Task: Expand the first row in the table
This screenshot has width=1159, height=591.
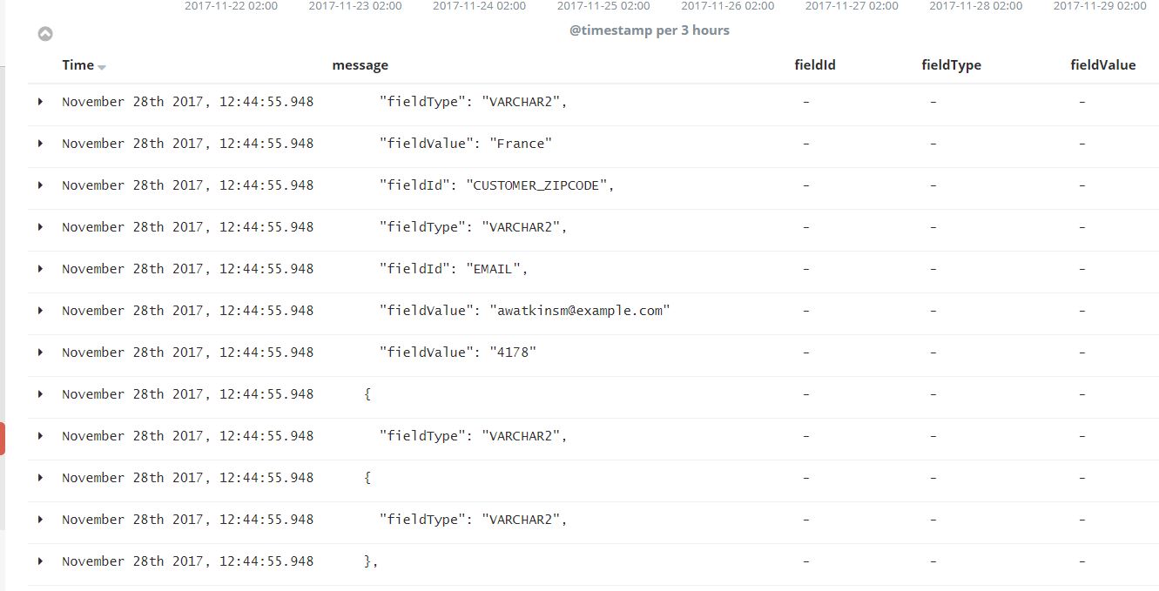Action: [x=40, y=102]
